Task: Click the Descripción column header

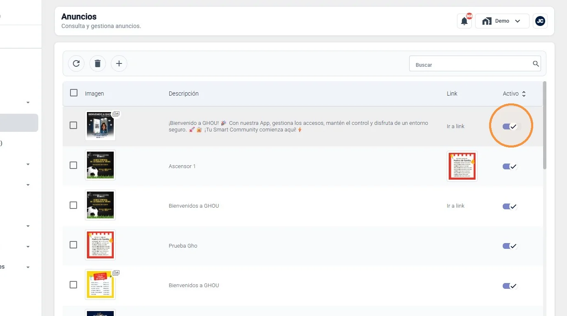Action: click(184, 94)
